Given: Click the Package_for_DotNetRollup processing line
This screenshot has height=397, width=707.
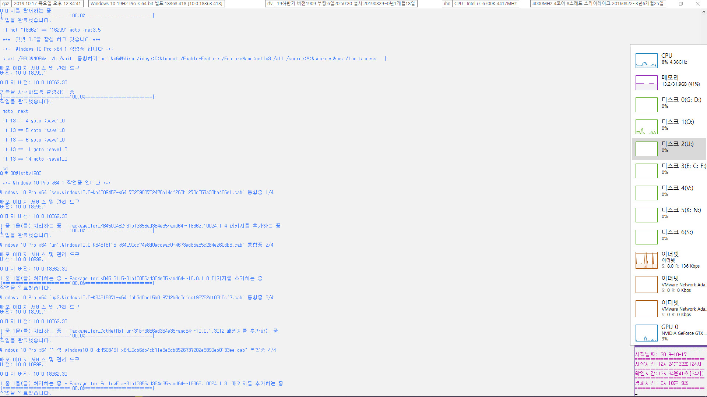Looking at the screenshot, I should [139, 331].
